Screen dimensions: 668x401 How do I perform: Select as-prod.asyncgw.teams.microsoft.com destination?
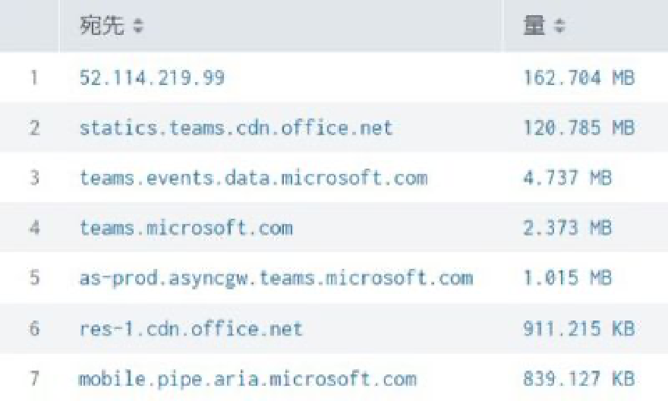point(276,278)
